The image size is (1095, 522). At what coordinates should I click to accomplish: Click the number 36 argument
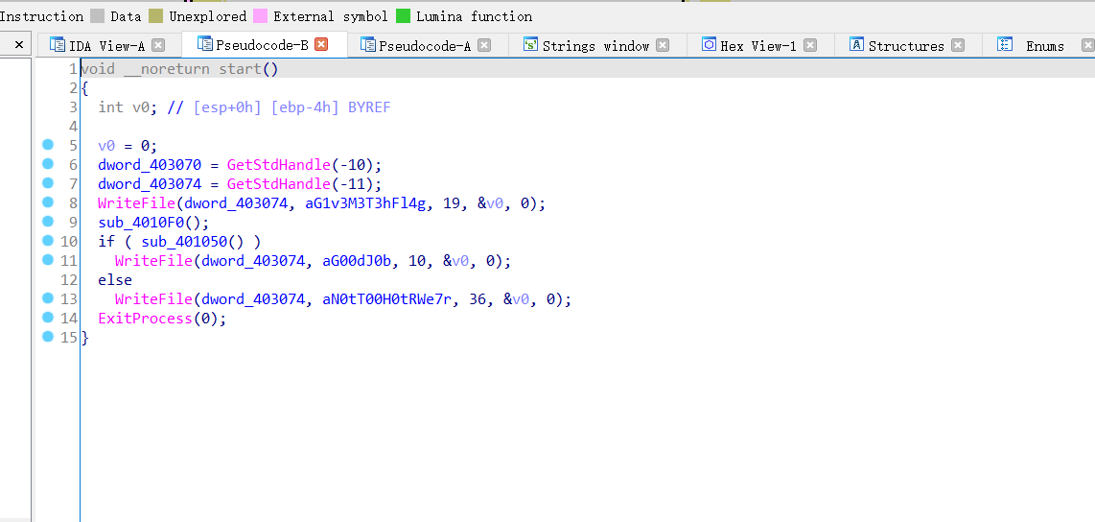(478, 299)
